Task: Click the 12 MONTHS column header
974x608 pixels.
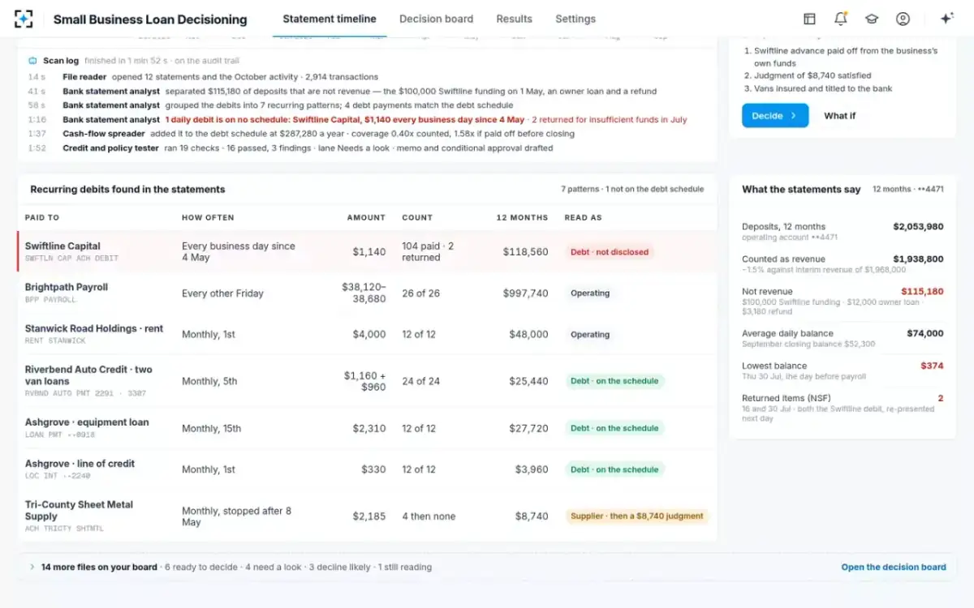Action: pyautogui.click(x=522, y=217)
